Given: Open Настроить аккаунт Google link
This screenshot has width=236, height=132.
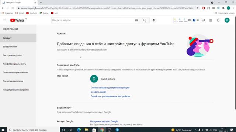Looking at the screenshot, I should 104,121.
